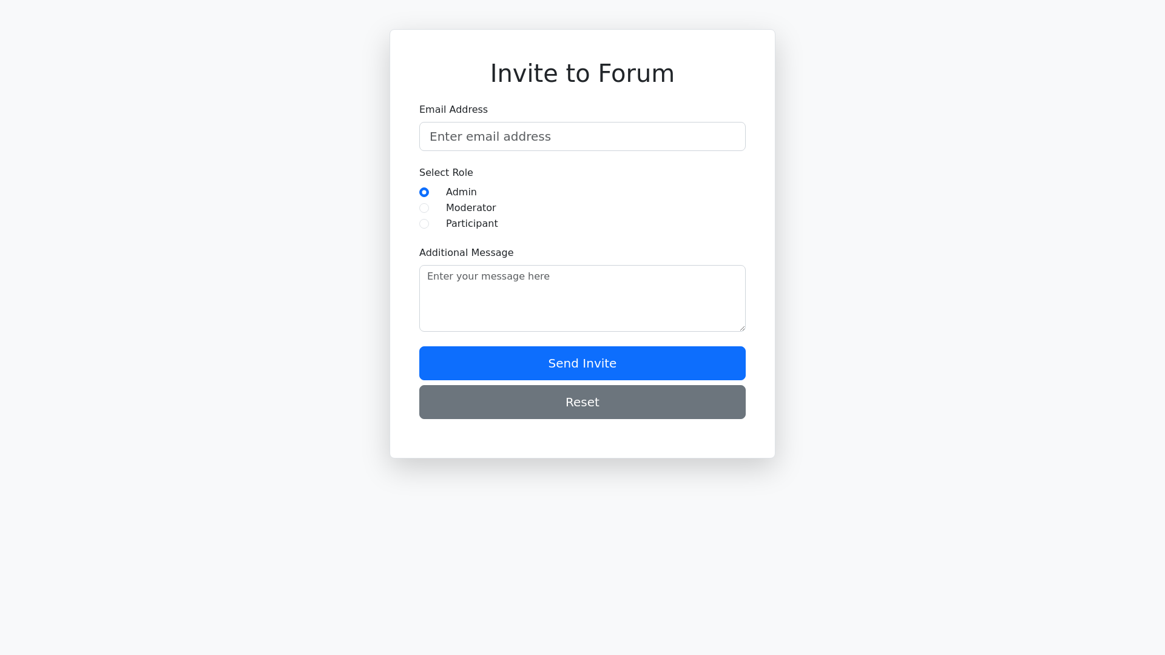The height and width of the screenshot is (655, 1165).
Task: Clear the form using Reset
Action: point(582,402)
